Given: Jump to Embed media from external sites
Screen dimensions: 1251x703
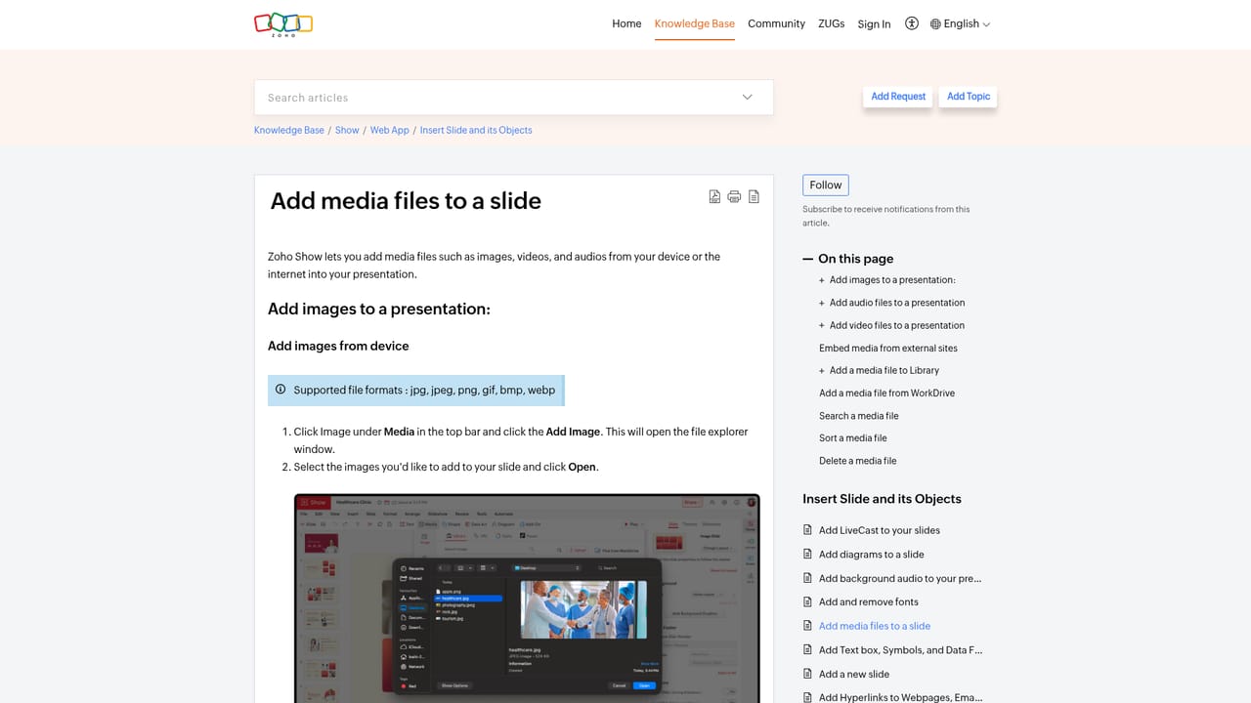Looking at the screenshot, I should coord(888,348).
